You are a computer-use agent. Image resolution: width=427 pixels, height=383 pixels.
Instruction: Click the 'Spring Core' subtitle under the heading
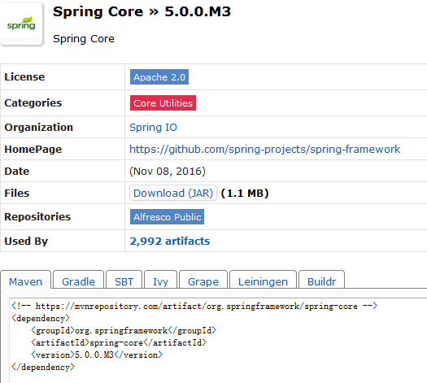click(84, 39)
